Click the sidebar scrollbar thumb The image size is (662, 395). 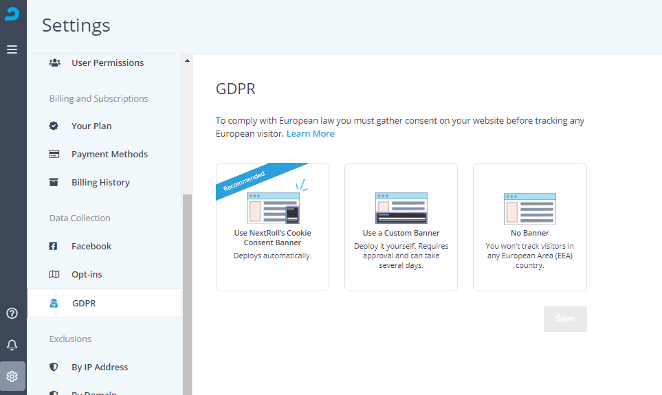(187, 295)
